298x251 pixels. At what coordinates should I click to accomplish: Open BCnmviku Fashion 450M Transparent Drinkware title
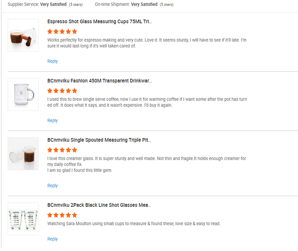click(99, 81)
